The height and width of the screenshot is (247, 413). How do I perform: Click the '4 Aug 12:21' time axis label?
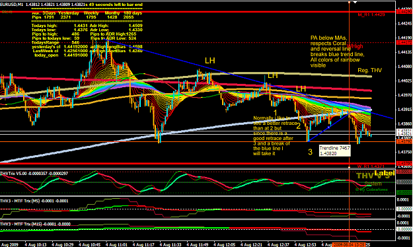(x=252, y=244)
